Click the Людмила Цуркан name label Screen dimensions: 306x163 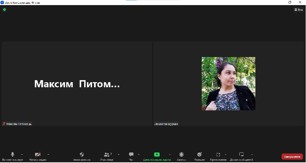click(x=166, y=124)
